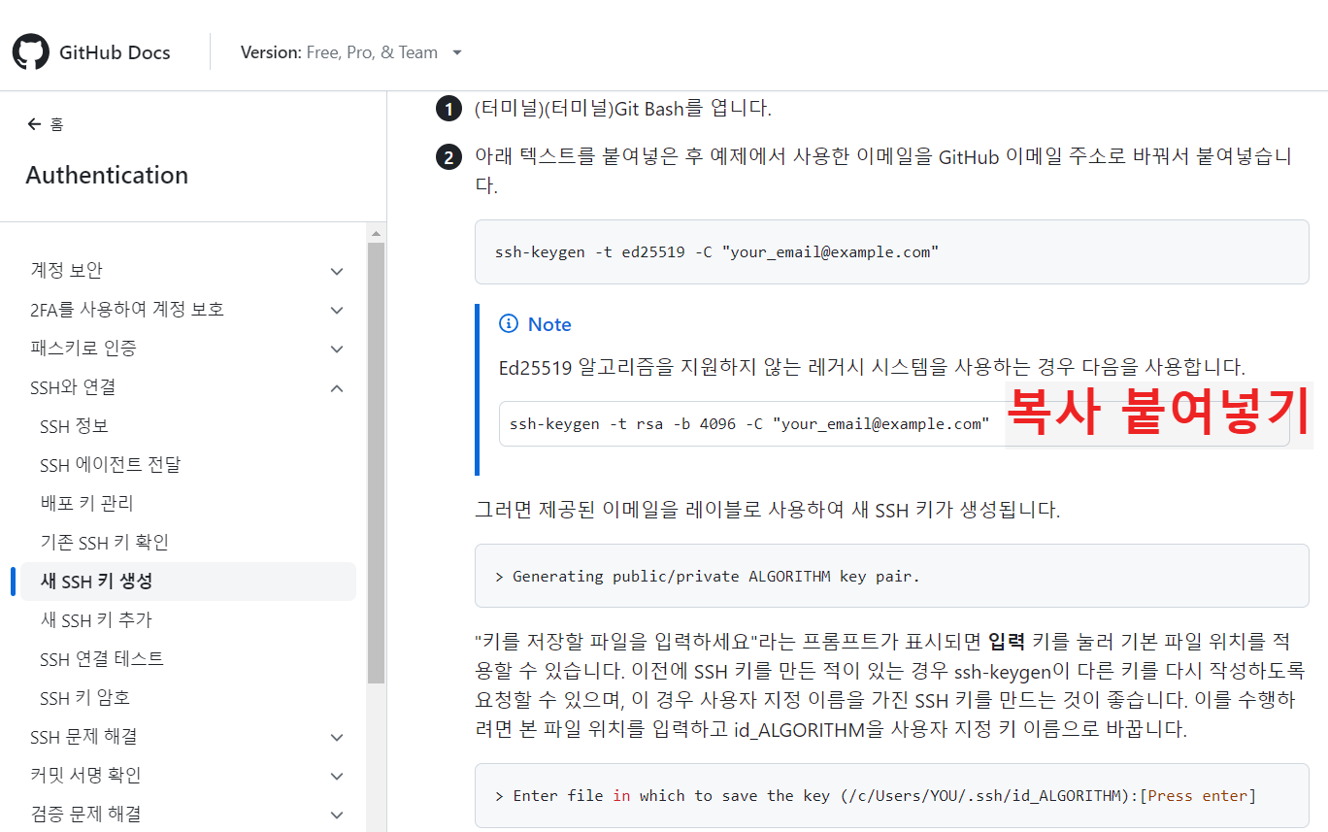The width and height of the screenshot is (1328, 832).
Task: Expand the 패스키로 인증 section
Action: click(x=187, y=349)
